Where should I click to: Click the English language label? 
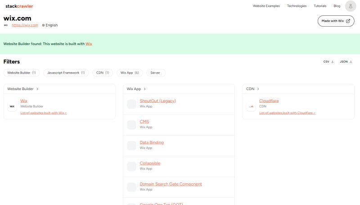(52, 25)
